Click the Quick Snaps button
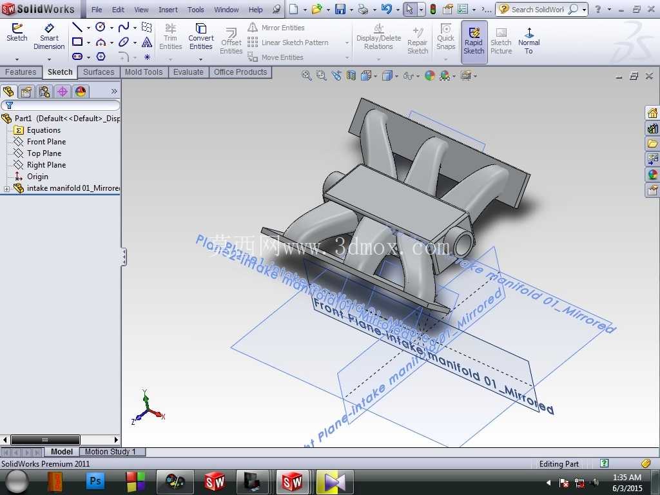 (445, 37)
